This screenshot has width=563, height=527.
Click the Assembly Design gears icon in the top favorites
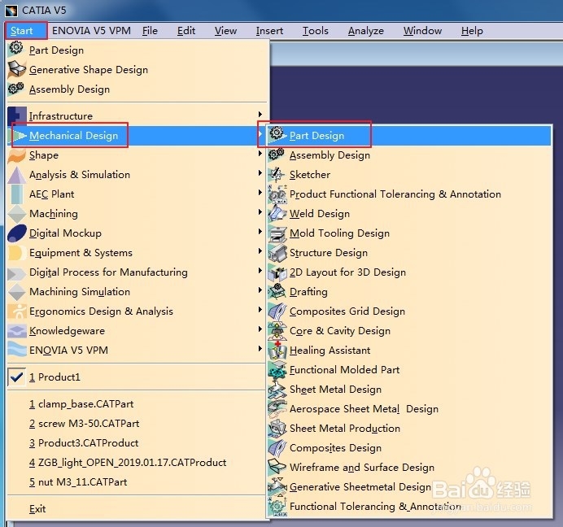(16, 89)
